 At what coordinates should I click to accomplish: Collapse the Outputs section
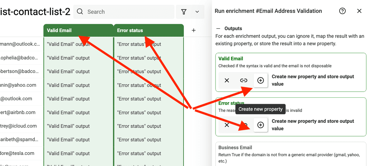(x=218, y=28)
